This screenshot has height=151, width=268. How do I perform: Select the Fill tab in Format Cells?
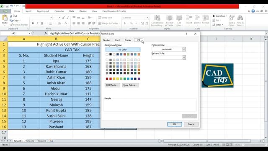(x=139, y=40)
